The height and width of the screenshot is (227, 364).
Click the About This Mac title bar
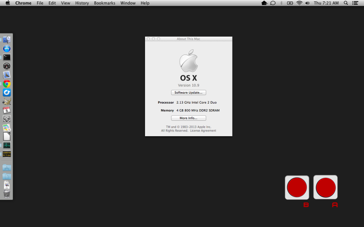[x=188, y=39]
